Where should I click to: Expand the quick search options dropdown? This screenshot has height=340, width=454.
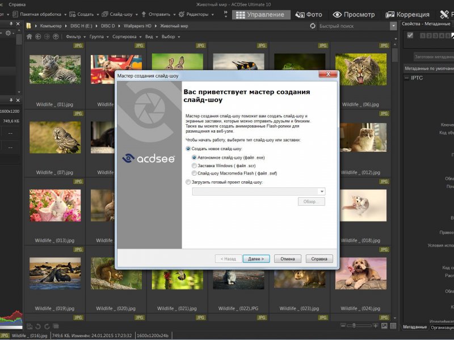pos(393,26)
